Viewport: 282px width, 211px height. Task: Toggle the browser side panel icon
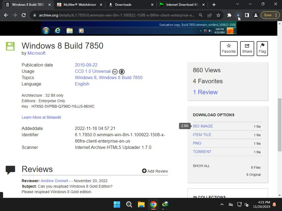pos(247,15)
